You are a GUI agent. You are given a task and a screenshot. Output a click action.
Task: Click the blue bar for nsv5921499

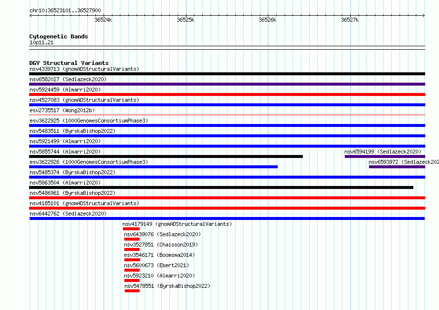point(227,146)
